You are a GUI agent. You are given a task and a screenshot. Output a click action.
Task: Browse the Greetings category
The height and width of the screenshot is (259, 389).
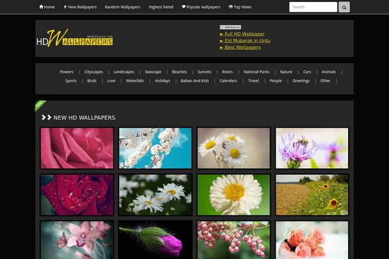pyautogui.click(x=301, y=81)
